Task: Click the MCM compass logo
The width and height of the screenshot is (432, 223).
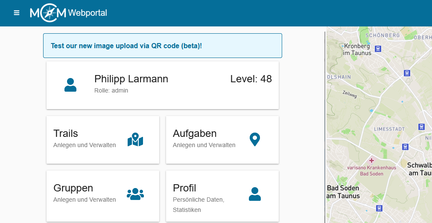Action: tap(48, 13)
